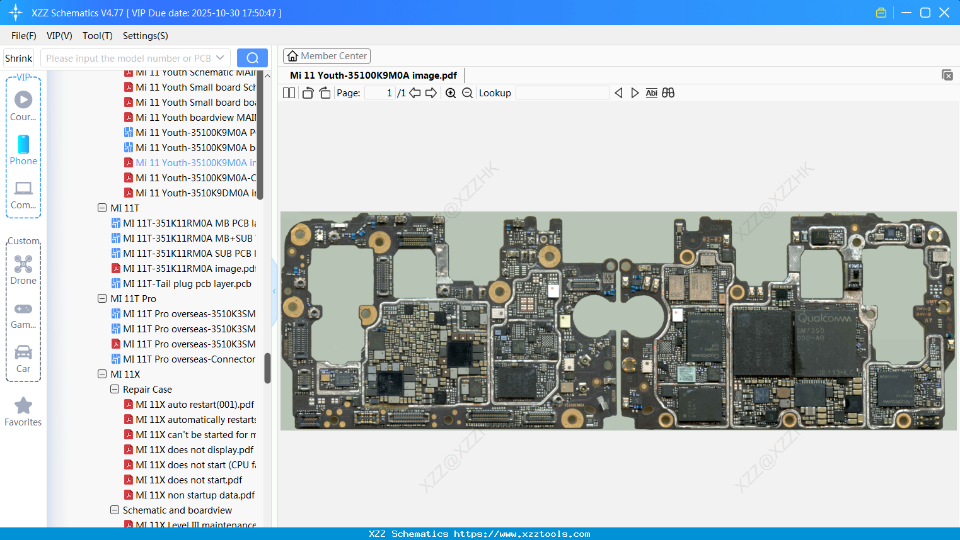Image resolution: width=960 pixels, height=540 pixels.
Task: Select the Drone icon under Custom
Action: 23,264
